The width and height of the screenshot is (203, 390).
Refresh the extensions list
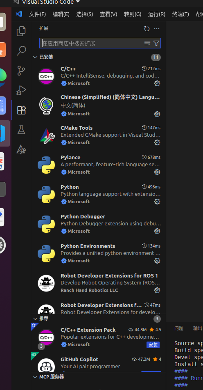point(147,29)
